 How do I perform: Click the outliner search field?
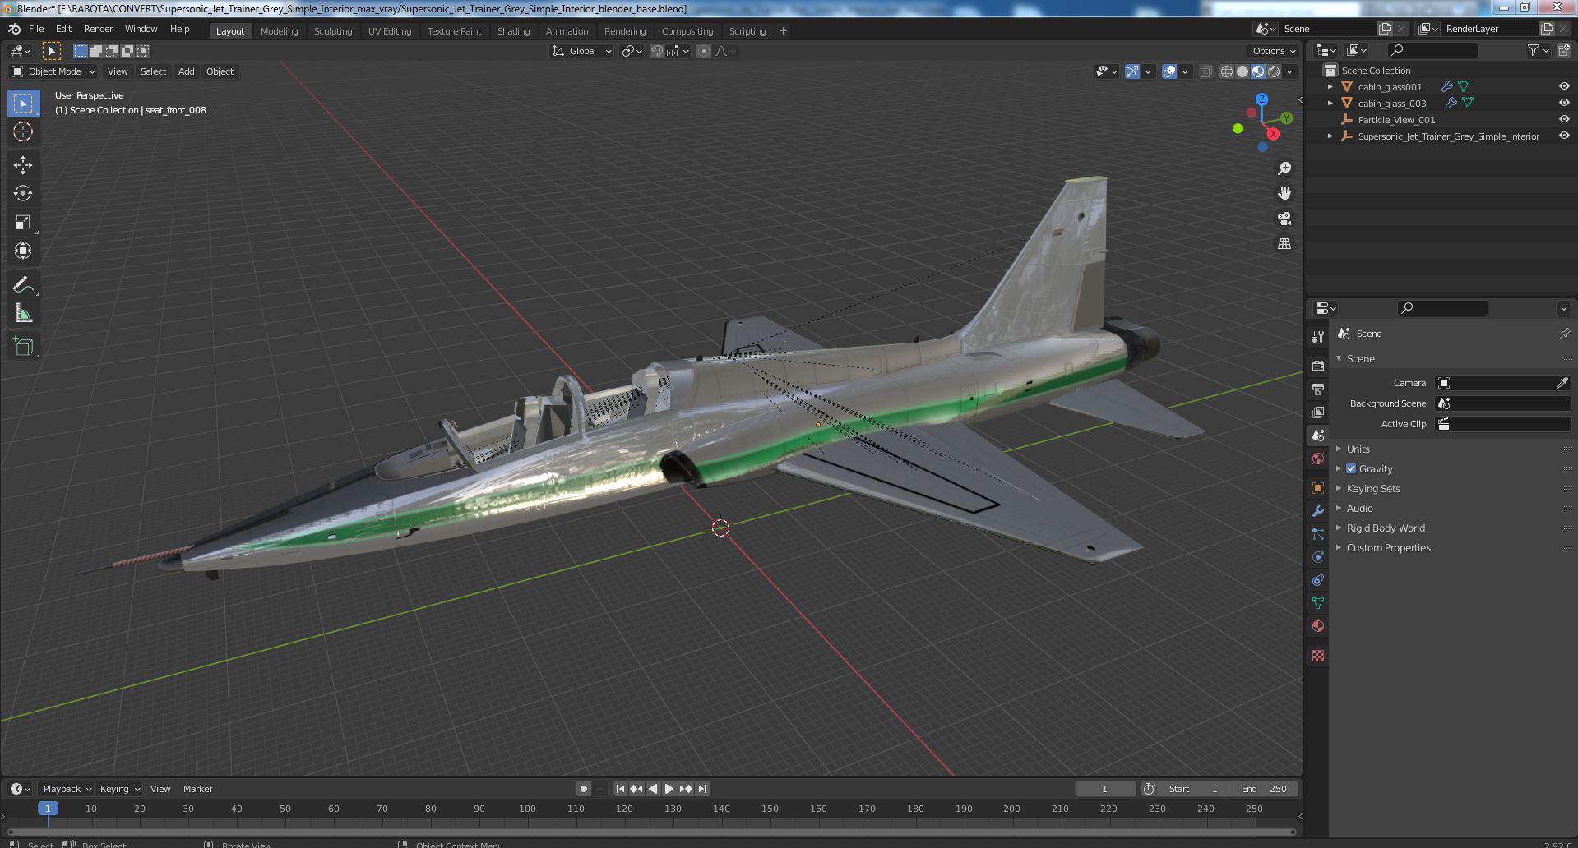[x=1432, y=50]
